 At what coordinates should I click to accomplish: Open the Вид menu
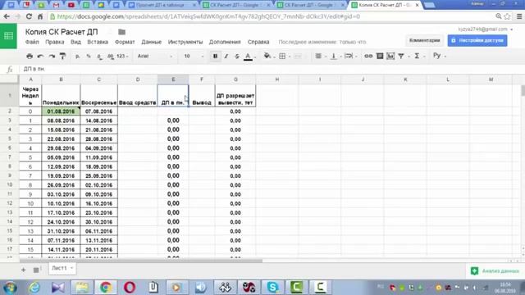point(75,42)
